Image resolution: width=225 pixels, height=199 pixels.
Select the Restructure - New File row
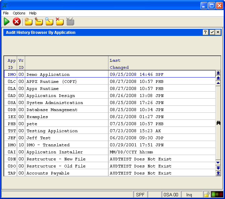pos(110,159)
